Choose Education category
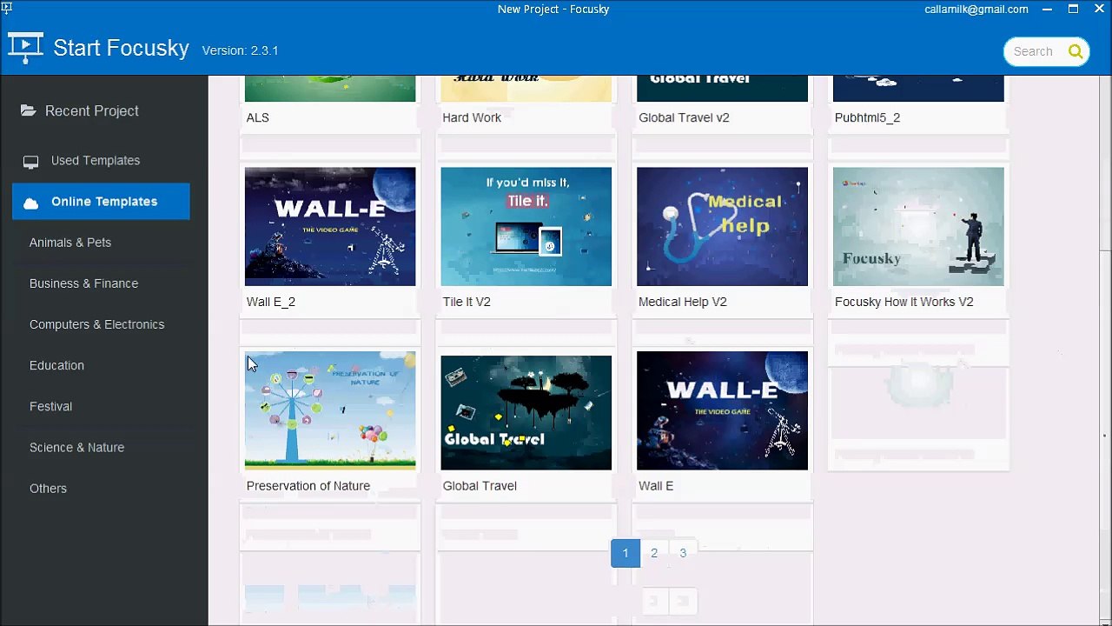 pyautogui.click(x=56, y=365)
